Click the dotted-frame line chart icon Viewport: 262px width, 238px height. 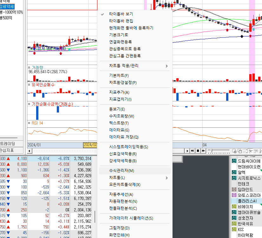245,151
